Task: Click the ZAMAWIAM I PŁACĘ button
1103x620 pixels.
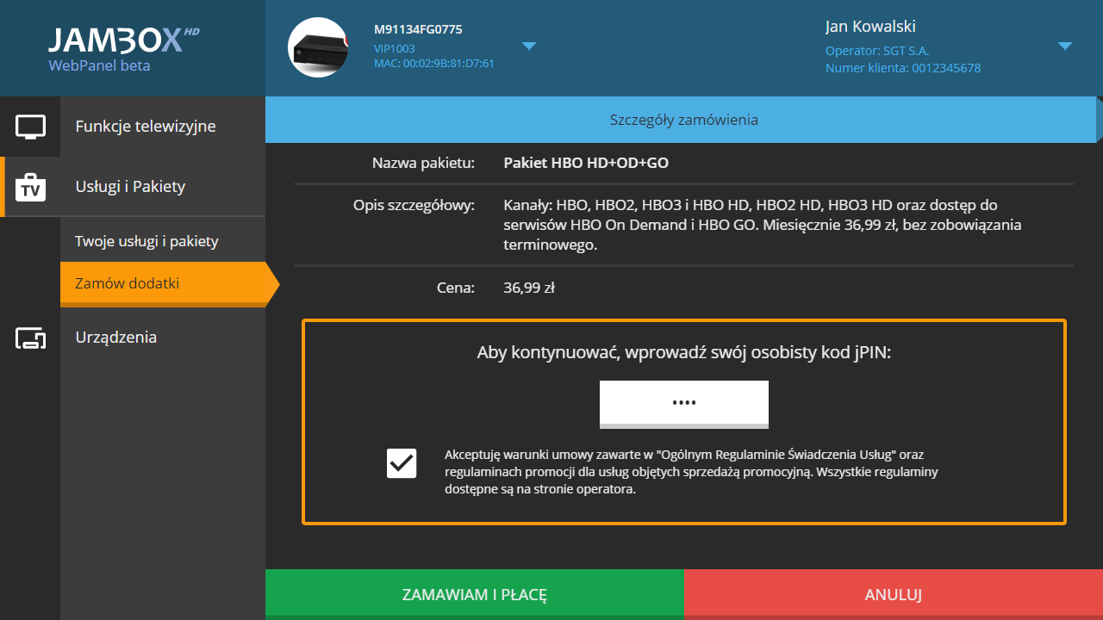Action: 475,594
